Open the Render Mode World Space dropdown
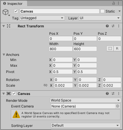The image size is (123, 130). 86,100
